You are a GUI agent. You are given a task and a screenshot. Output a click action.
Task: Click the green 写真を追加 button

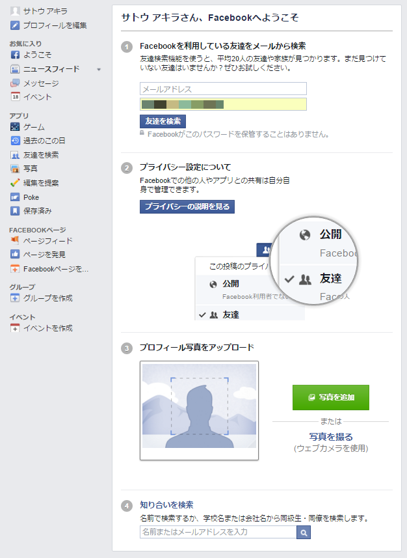click(331, 398)
